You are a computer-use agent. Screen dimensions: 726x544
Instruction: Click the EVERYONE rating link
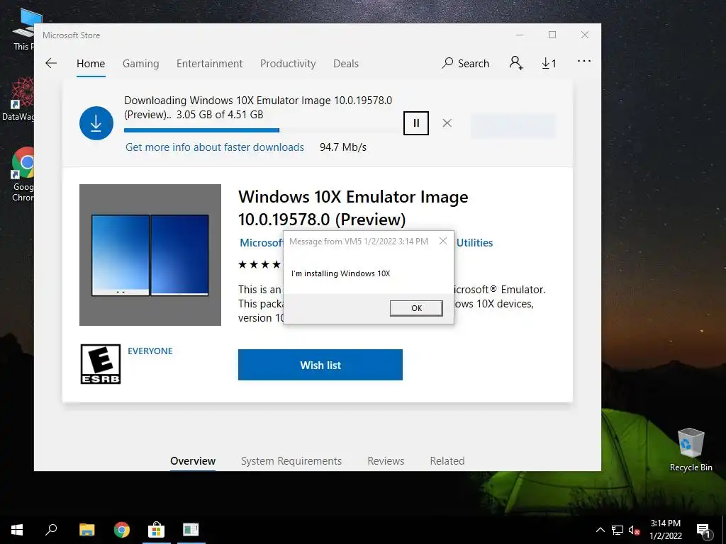(150, 351)
